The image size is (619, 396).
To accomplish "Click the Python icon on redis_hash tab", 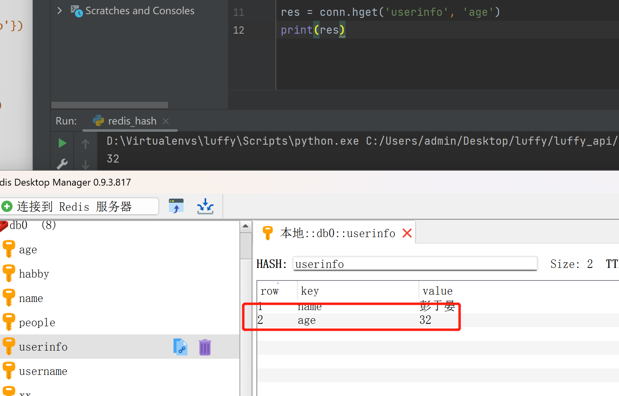I will pyautogui.click(x=98, y=120).
